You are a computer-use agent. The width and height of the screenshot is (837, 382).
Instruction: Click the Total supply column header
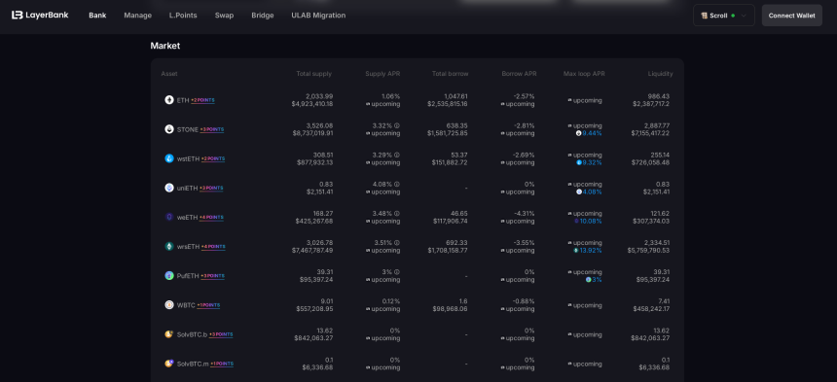pyautogui.click(x=313, y=74)
